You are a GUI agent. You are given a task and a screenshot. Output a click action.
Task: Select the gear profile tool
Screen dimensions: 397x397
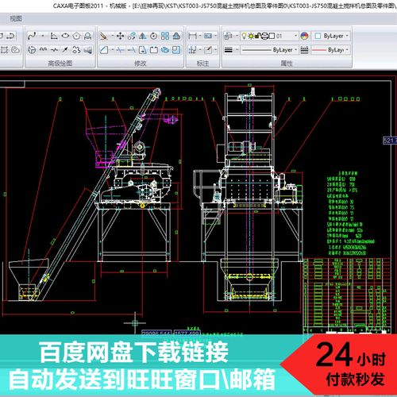tap(76, 50)
